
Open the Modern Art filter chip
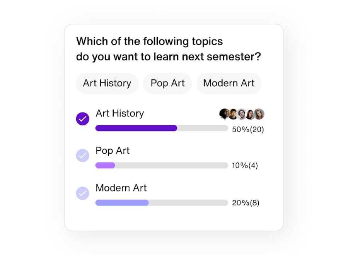click(x=229, y=83)
